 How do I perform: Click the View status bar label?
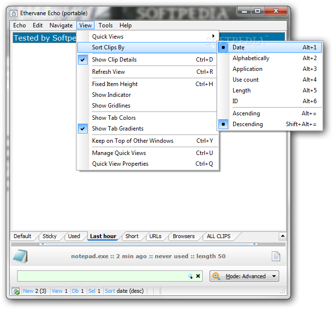point(57,291)
